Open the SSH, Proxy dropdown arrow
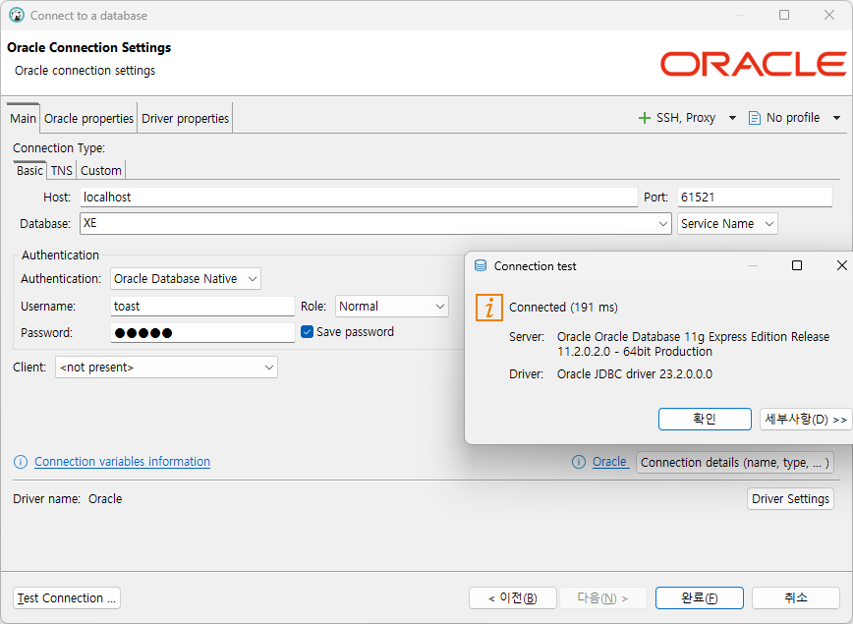853x624 pixels. (732, 118)
